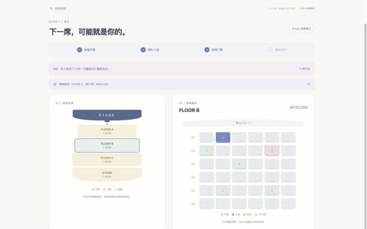Click the 53s remaining timer text
The height and width of the screenshot is (229, 367).
point(307,8)
